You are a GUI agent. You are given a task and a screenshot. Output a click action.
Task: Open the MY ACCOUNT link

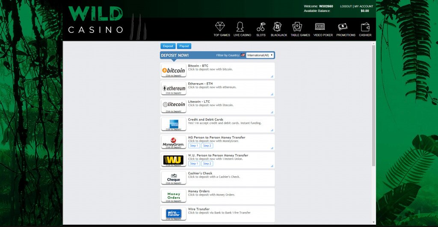click(x=364, y=6)
